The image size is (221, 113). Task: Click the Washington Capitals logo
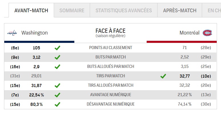tap(12, 33)
